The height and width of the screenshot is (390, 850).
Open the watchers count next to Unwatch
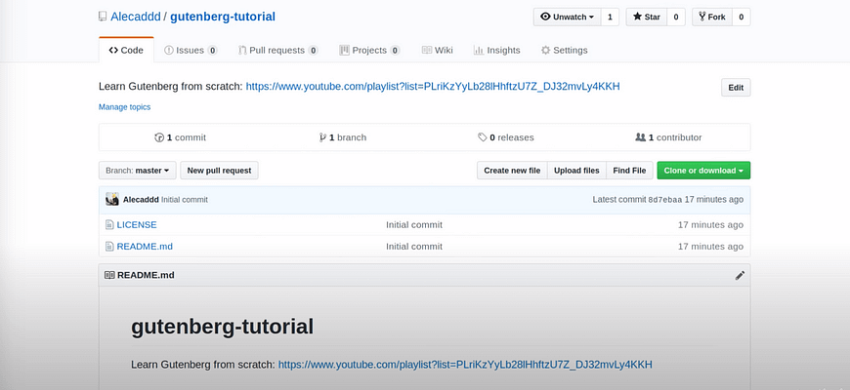[x=610, y=17]
